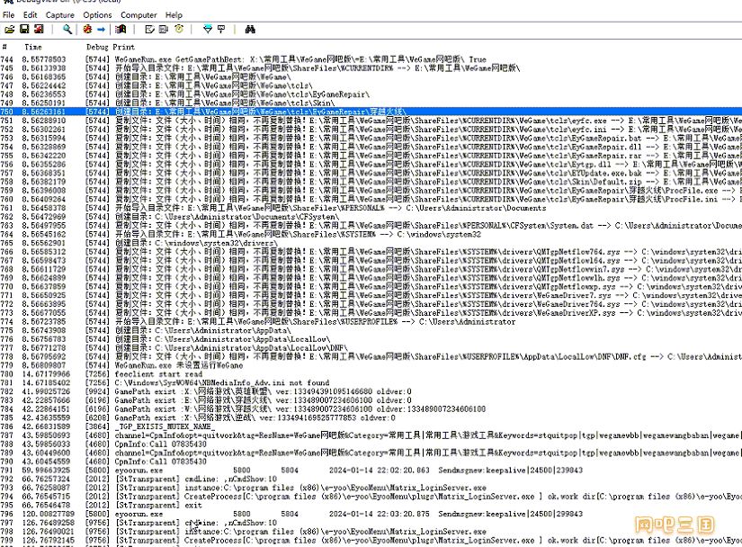Select the keepalive line ending '24500|299843'
Viewport: 742px width, 547px height.
(x=371, y=514)
